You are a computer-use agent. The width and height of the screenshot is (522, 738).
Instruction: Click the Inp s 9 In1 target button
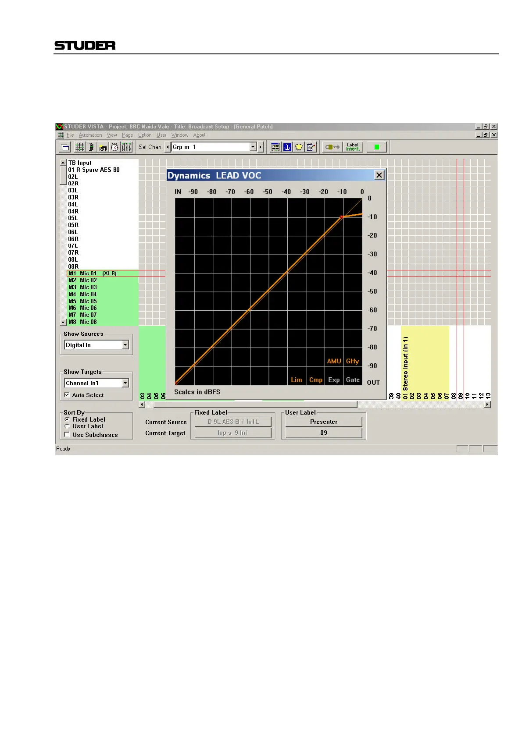point(233,433)
